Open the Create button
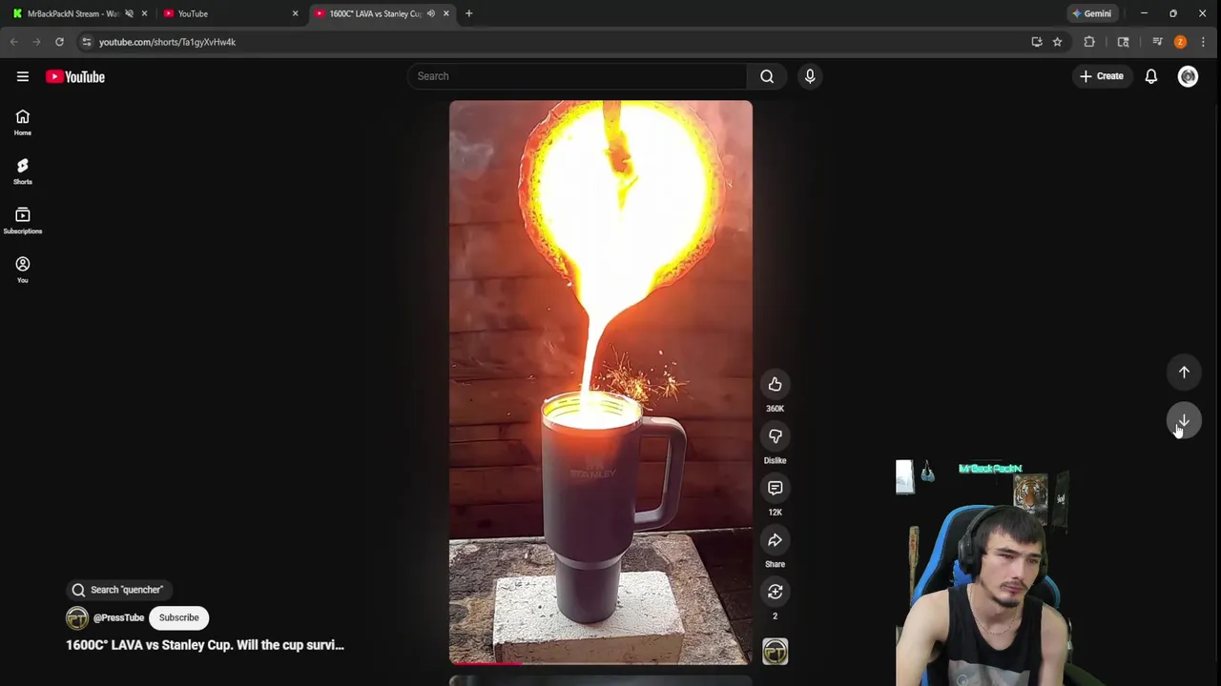This screenshot has height=686, width=1221. [1102, 76]
